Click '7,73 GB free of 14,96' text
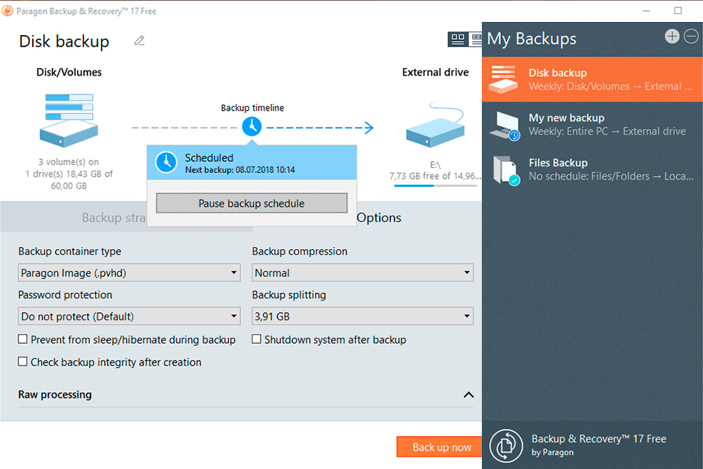The image size is (703, 469). click(435, 176)
